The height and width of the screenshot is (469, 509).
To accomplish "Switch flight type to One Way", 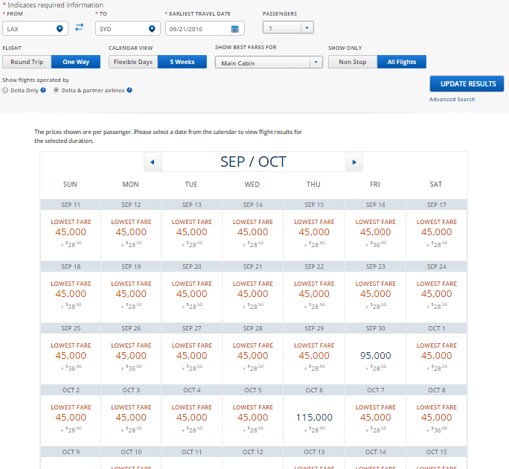I will coord(76,62).
